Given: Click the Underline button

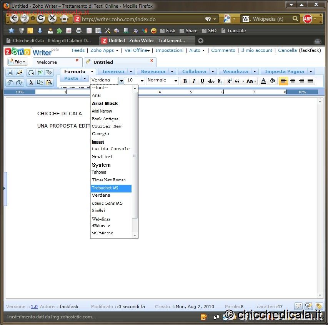Looking at the screenshot, I should click(x=202, y=81).
